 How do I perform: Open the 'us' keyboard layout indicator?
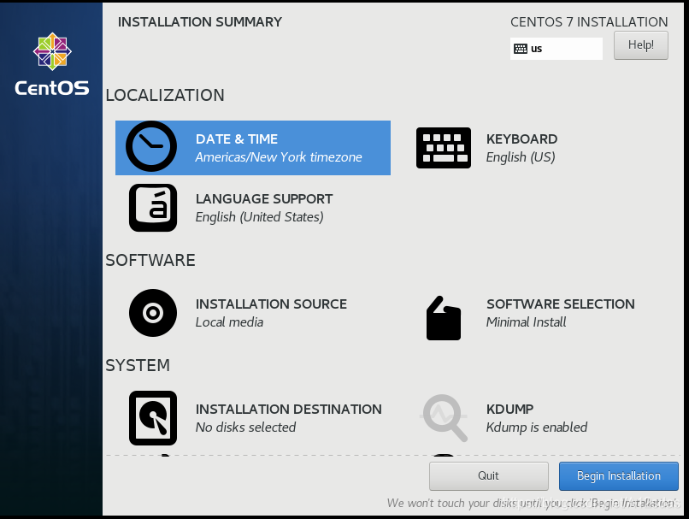coord(556,49)
